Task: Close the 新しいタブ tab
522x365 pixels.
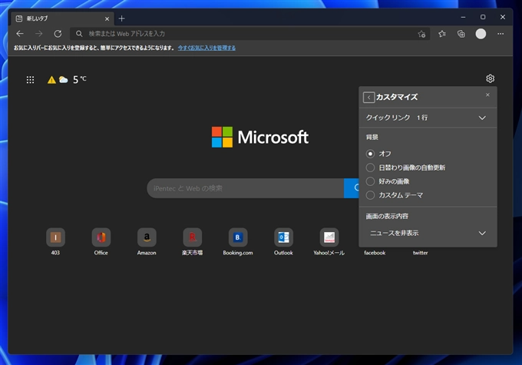Action: point(107,19)
